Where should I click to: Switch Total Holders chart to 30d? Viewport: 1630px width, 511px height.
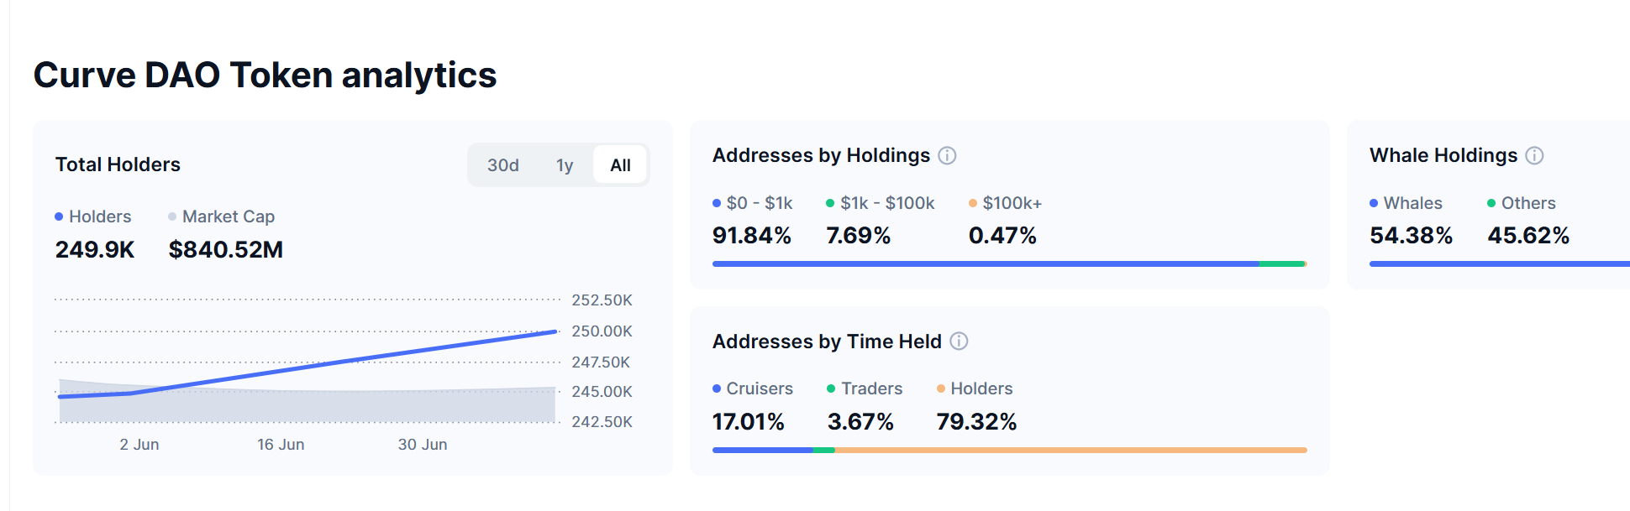pyautogui.click(x=503, y=165)
